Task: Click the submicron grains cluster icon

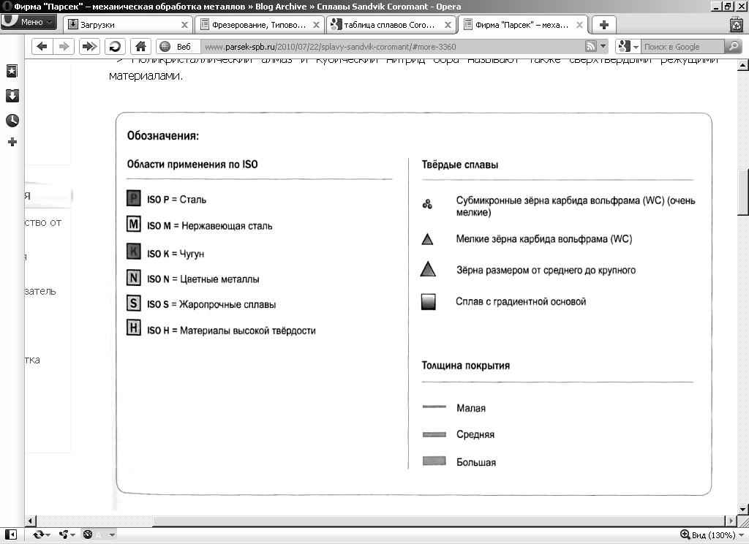Action: tap(427, 205)
